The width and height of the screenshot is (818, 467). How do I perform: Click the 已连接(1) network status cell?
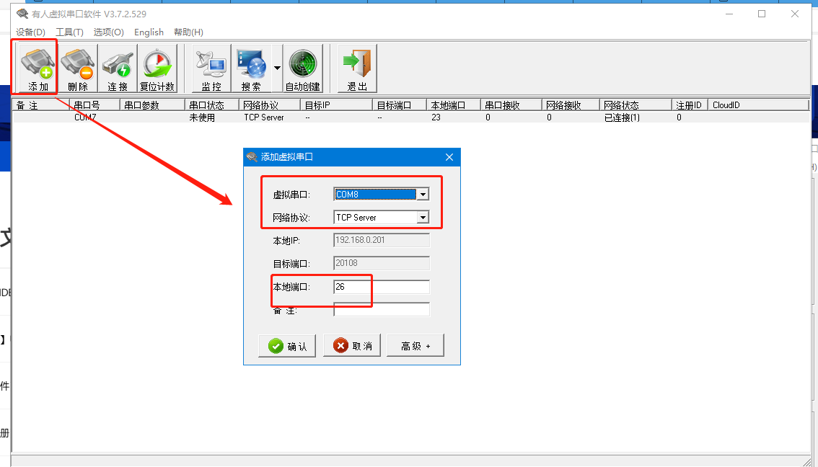point(622,117)
